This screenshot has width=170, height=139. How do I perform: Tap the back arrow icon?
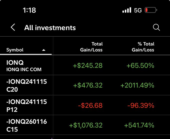13,27
